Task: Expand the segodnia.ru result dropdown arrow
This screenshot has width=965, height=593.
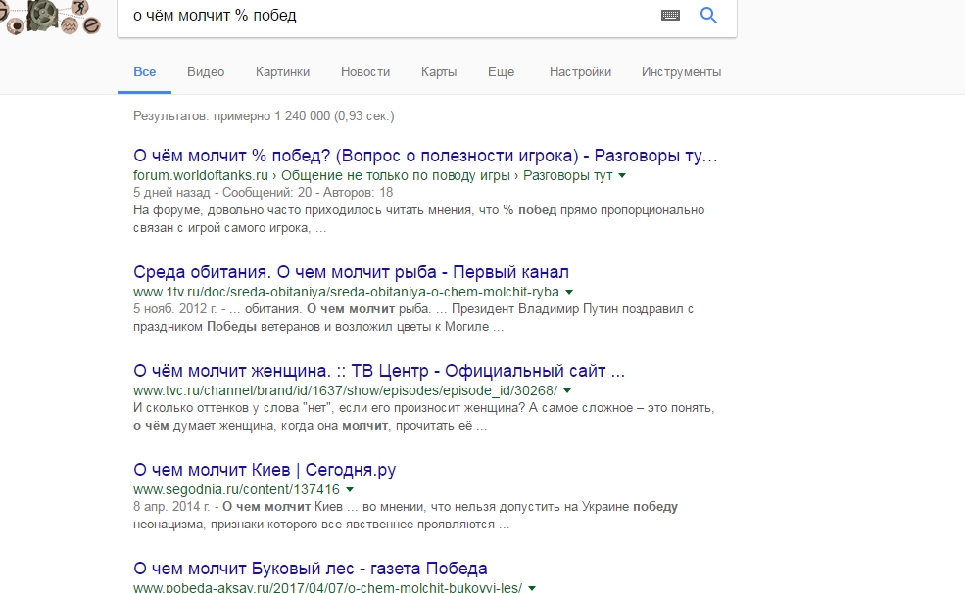Action: [350, 488]
